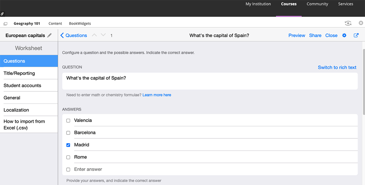This screenshot has width=365, height=185.
Task: Open the Student accounts section
Action: (x=22, y=86)
